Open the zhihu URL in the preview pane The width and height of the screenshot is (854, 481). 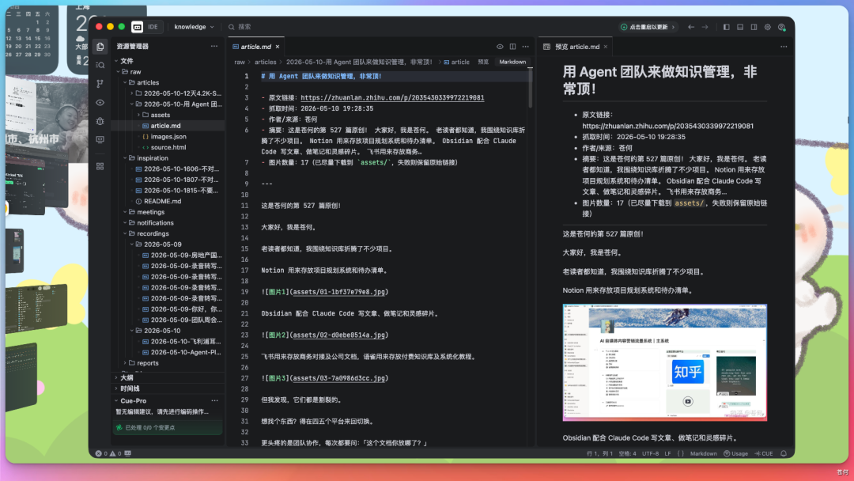(x=667, y=126)
